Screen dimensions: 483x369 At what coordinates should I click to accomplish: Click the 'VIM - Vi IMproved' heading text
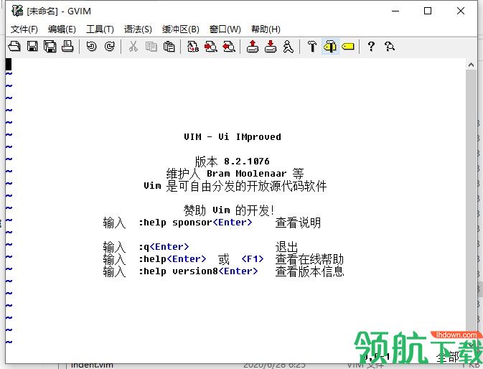(233, 136)
